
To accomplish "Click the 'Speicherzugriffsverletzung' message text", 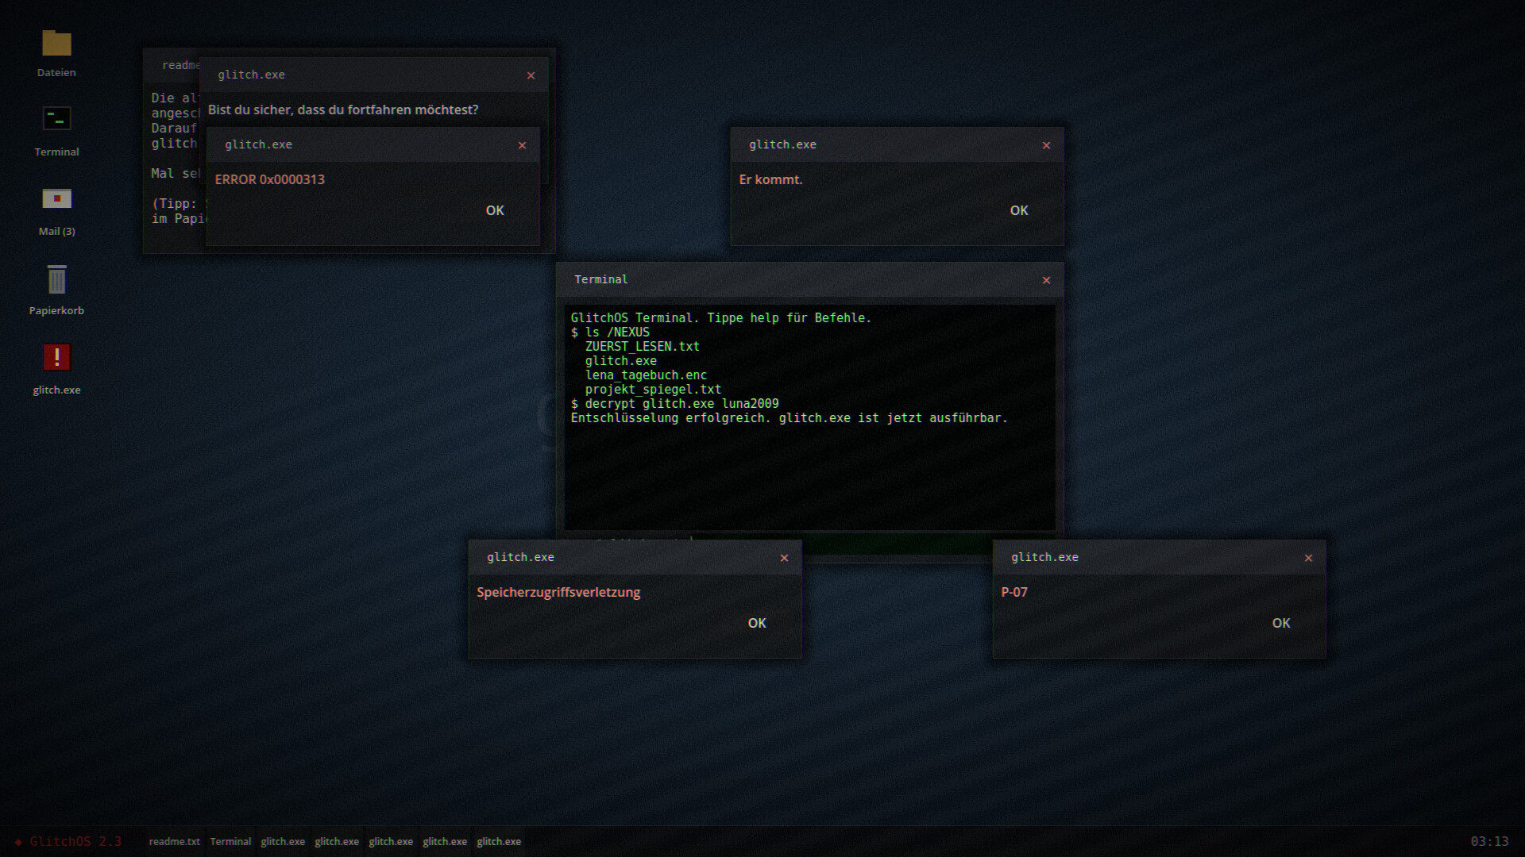I will point(558,592).
